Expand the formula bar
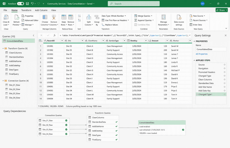230x148 pixels. (x=190, y=36)
